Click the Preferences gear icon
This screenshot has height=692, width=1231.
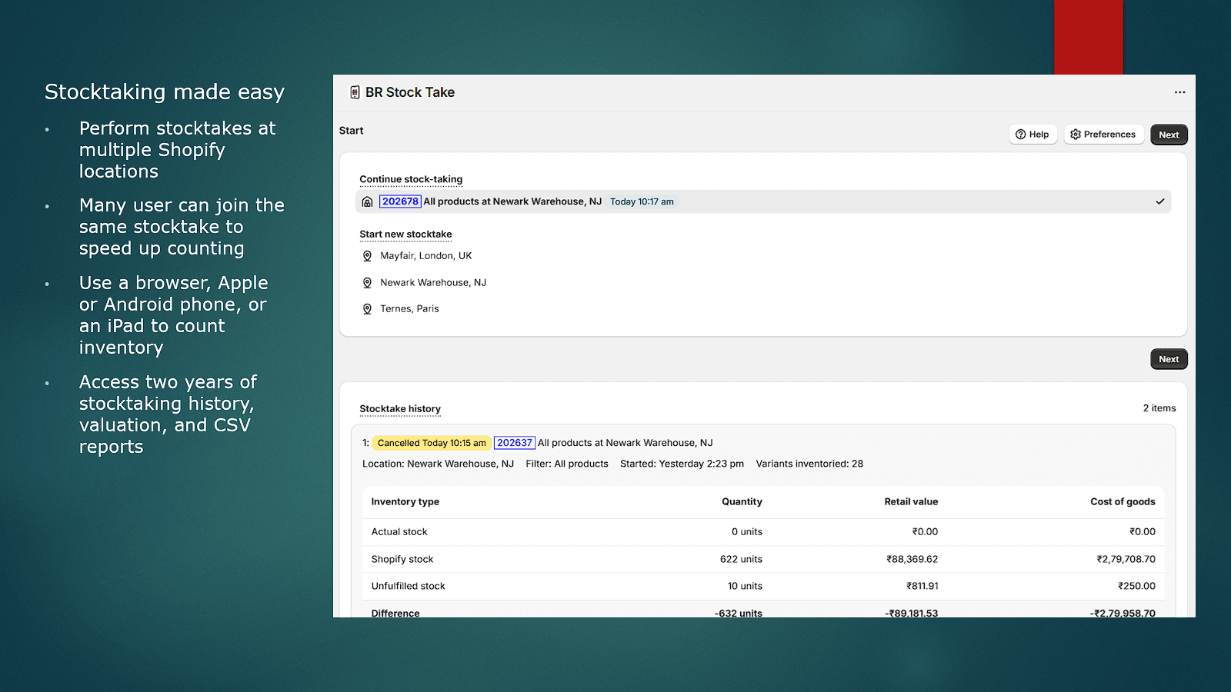click(1076, 135)
